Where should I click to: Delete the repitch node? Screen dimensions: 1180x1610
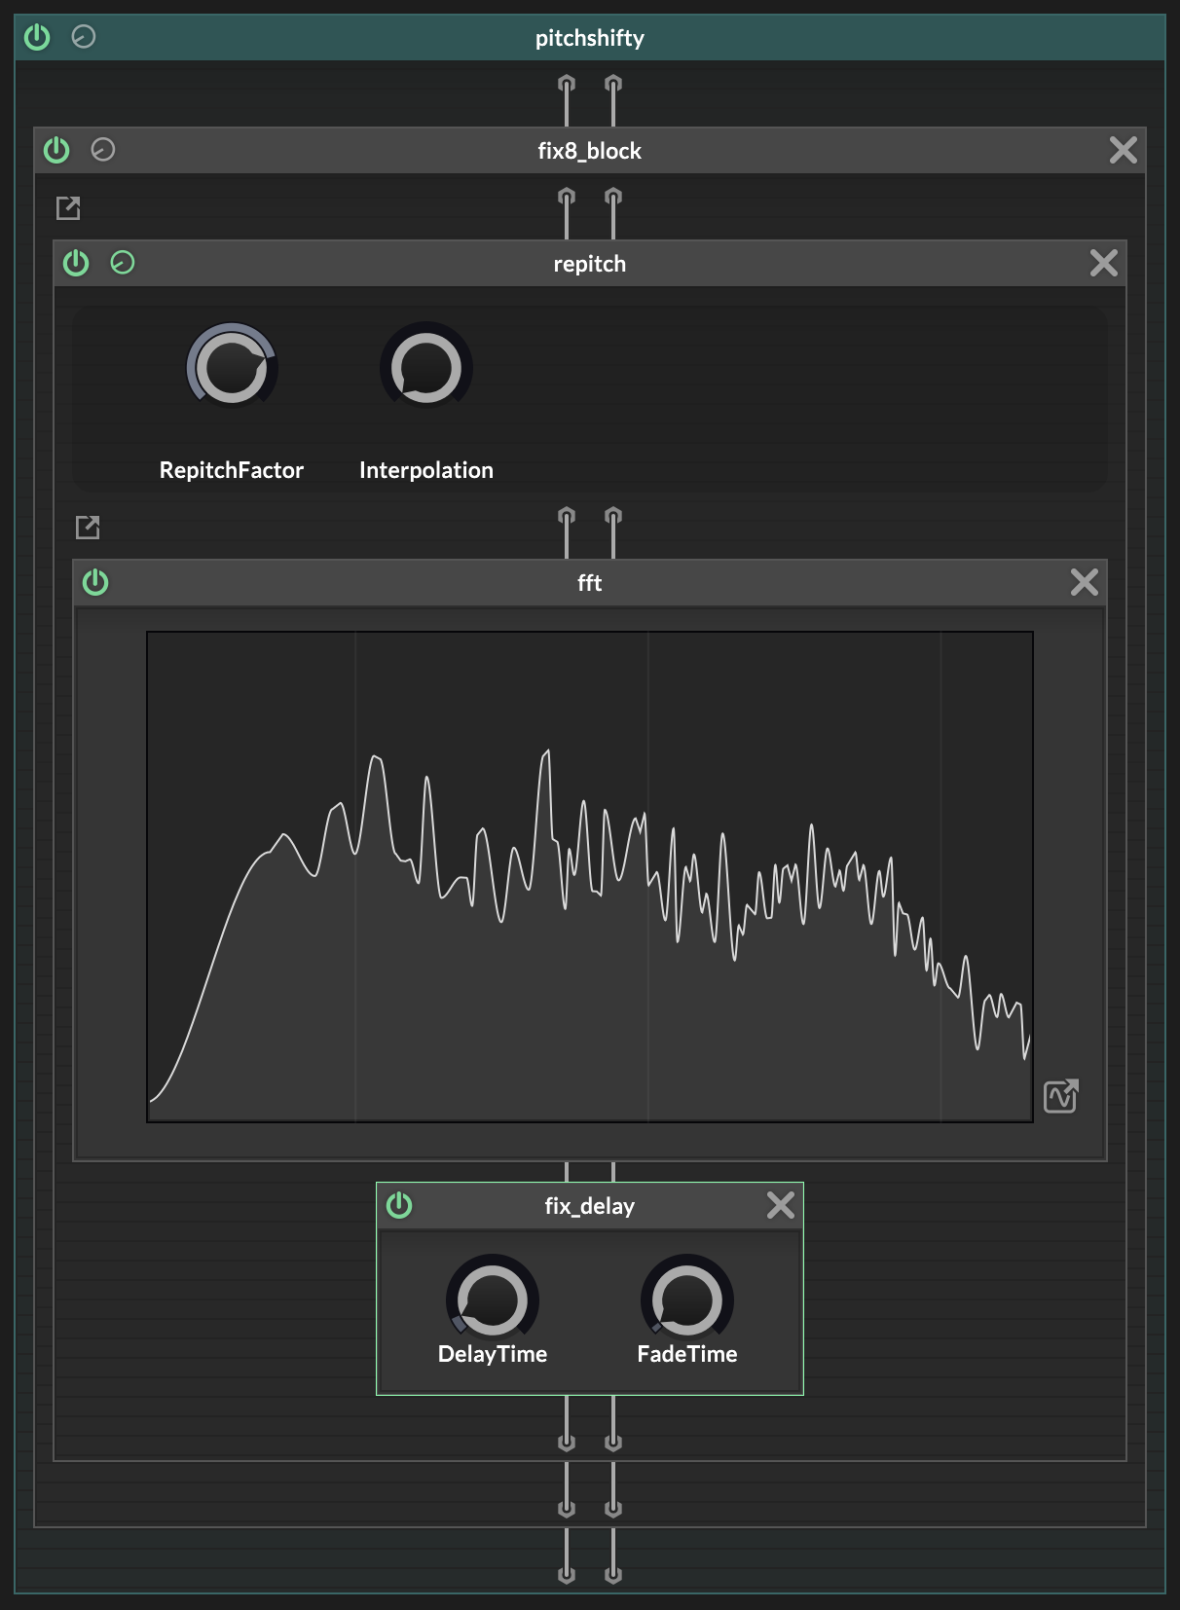tap(1103, 263)
